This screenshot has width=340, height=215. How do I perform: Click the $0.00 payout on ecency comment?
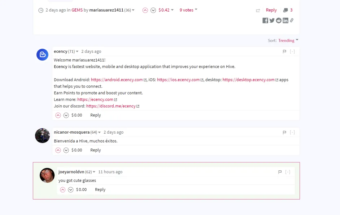pos(77,115)
